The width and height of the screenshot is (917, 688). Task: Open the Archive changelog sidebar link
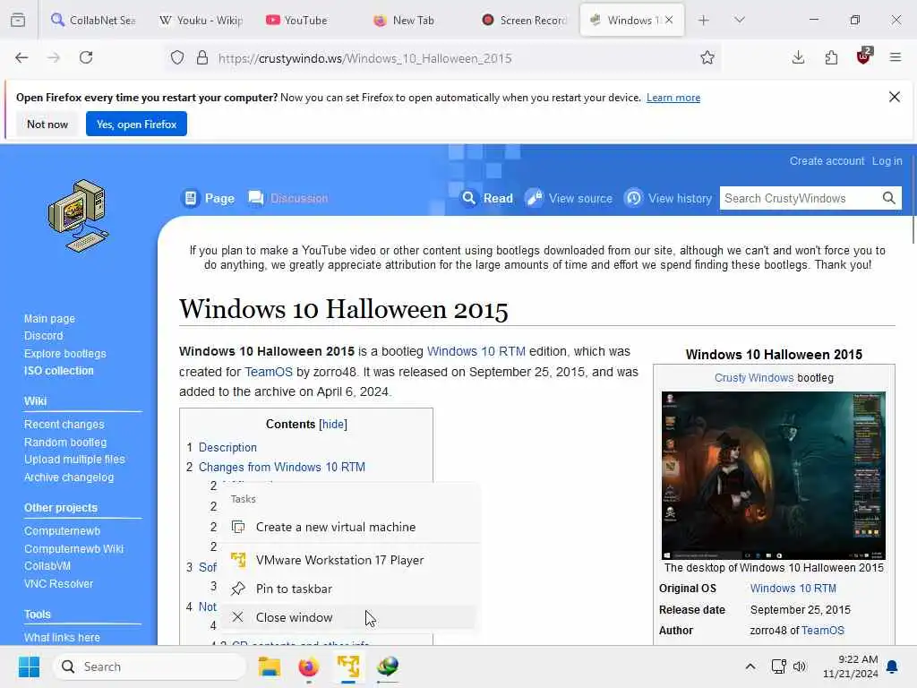pos(69,477)
